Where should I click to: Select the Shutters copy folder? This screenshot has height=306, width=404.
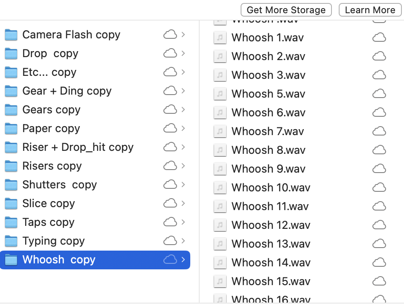(x=95, y=185)
